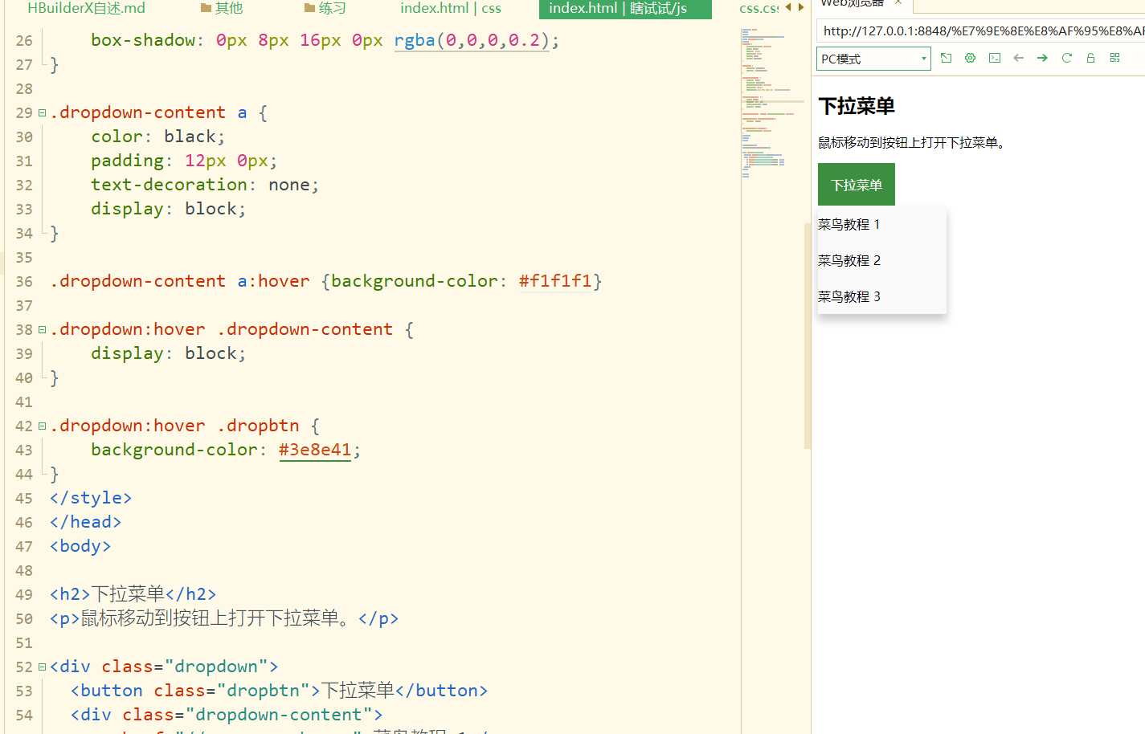Click the #3e8e41 color value
This screenshot has height=734, width=1145.
(315, 450)
